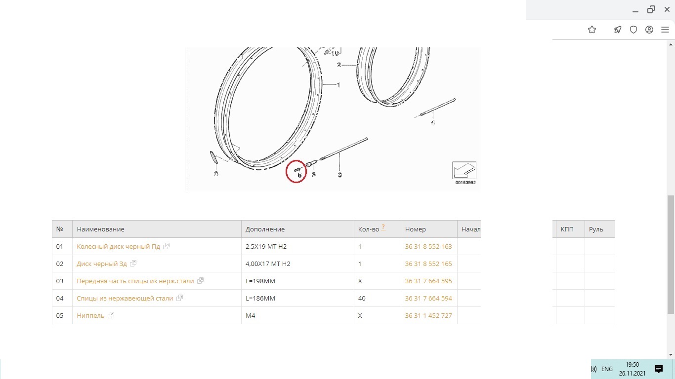Click the rocket icon in browser toolbar
The image size is (675, 379).
click(x=618, y=30)
